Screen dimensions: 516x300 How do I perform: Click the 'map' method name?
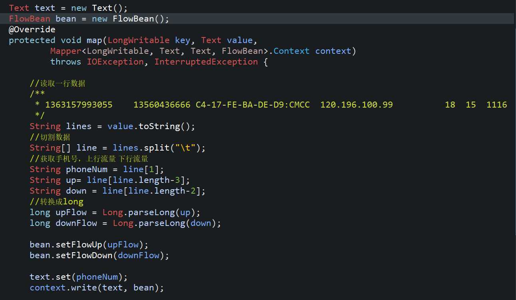[94, 40]
